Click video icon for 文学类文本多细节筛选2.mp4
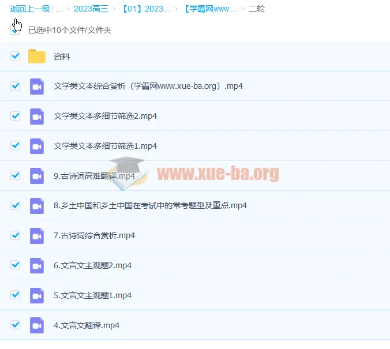Viewport: 390px width, 349px height. (37, 117)
